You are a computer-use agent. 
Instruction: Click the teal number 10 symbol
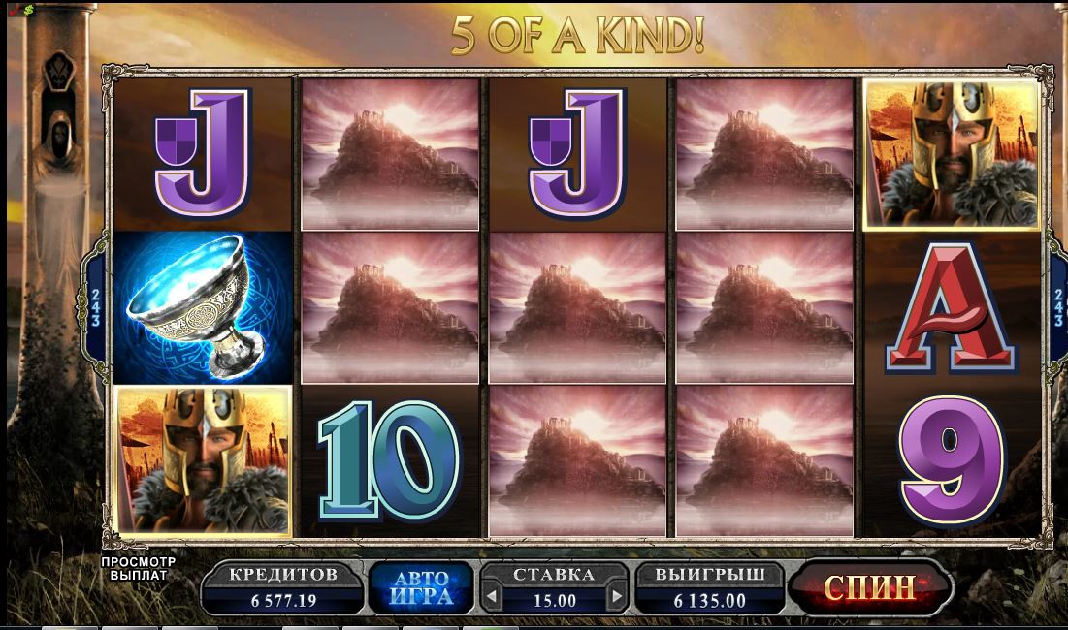click(390, 460)
